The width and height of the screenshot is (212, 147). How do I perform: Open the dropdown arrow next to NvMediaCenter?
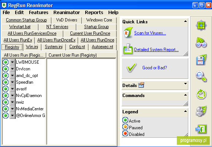click(13, 109)
